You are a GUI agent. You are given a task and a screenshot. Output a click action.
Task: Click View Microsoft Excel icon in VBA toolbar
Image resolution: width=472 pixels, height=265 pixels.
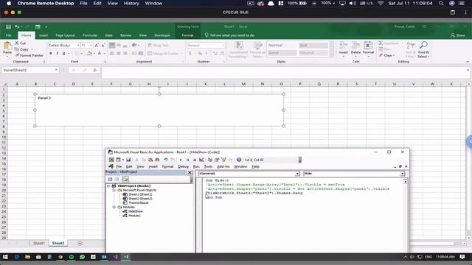(111, 160)
